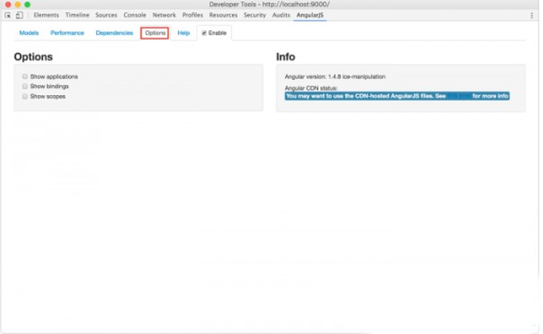Select the Console tab
This screenshot has width=543, height=334.
point(134,15)
